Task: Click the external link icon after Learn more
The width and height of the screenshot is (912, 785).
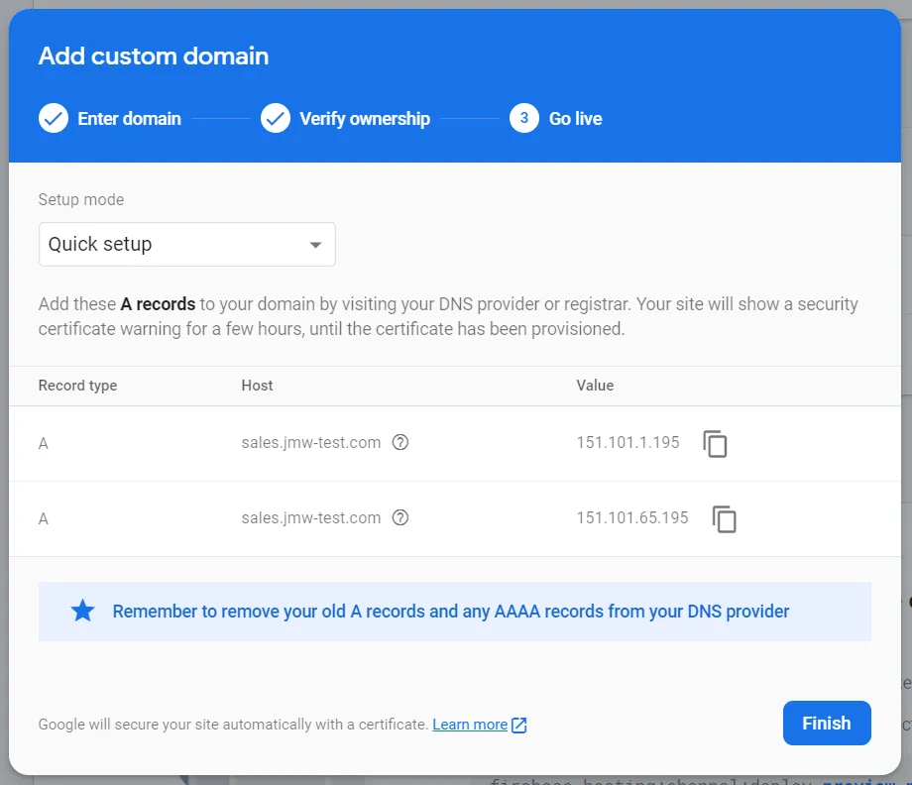Action: click(517, 725)
